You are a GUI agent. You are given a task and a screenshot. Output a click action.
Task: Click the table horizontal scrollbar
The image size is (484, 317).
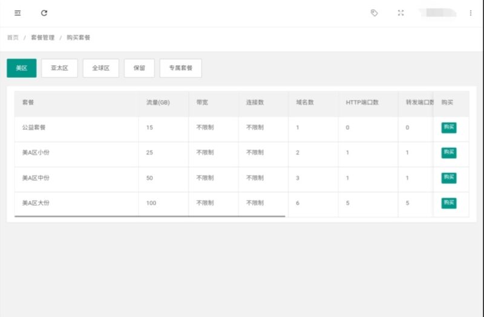pos(149,216)
